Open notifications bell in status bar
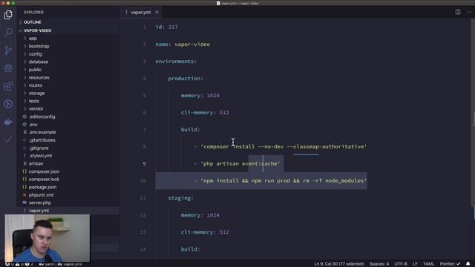The width and height of the screenshot is (475, 267). pyautogui.click(x=468, y=264)
